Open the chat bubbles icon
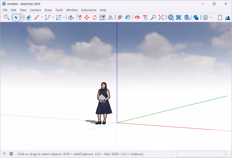232x158 pixels. click(196, 17)
